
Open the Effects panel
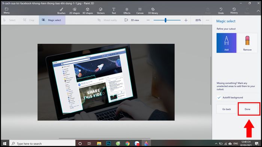[x=127, y=11]
